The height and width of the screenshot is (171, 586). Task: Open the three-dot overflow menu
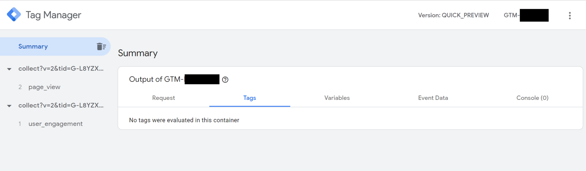pyautogui.click(x=570, y=15)
